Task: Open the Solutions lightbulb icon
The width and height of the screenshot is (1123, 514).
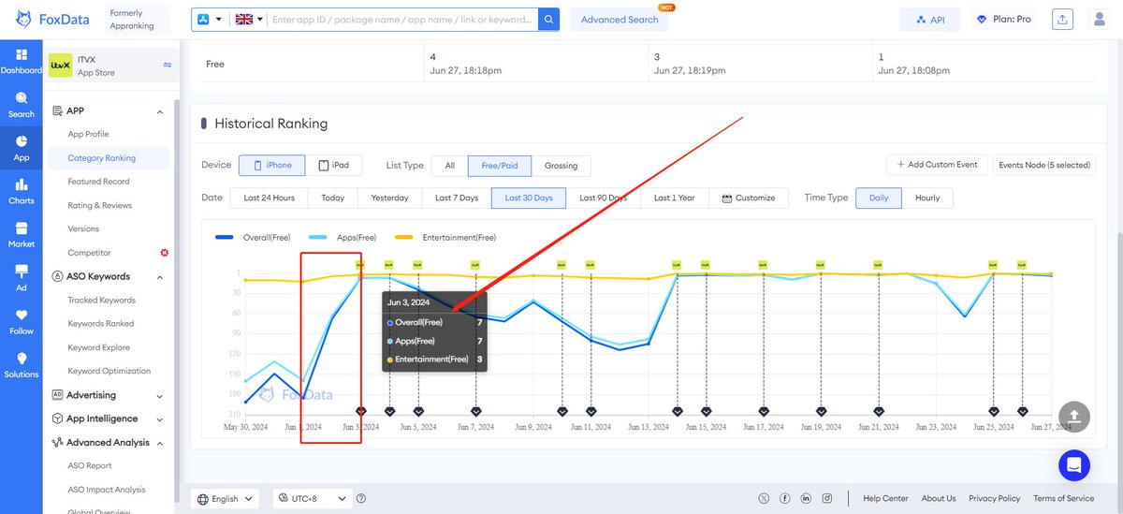Action: point(21,364)
